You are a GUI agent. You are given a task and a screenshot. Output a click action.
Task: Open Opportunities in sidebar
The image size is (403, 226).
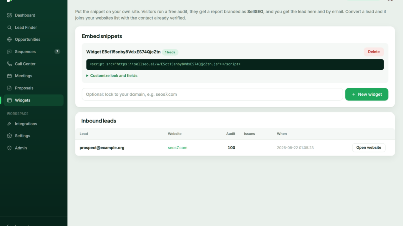point(33,40)
